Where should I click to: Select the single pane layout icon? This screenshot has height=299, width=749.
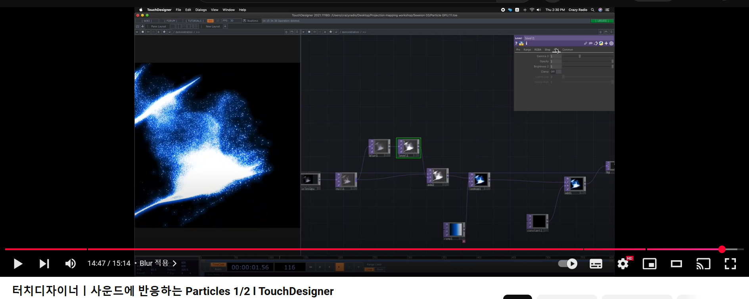(172, 27)
